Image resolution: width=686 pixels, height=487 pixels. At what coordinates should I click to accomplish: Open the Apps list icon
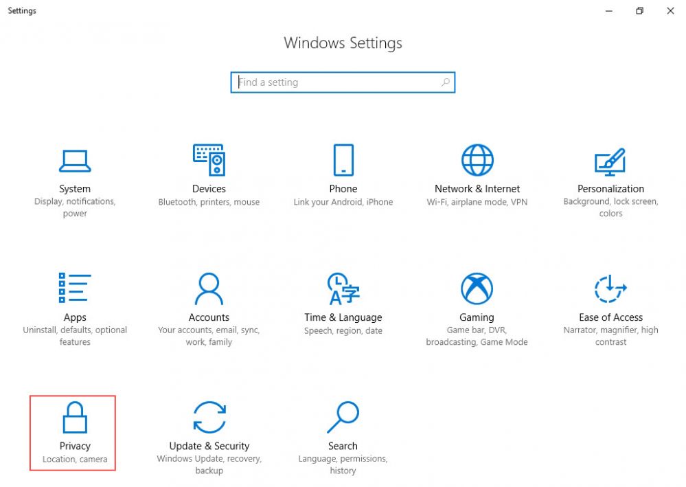coord(75,288)
